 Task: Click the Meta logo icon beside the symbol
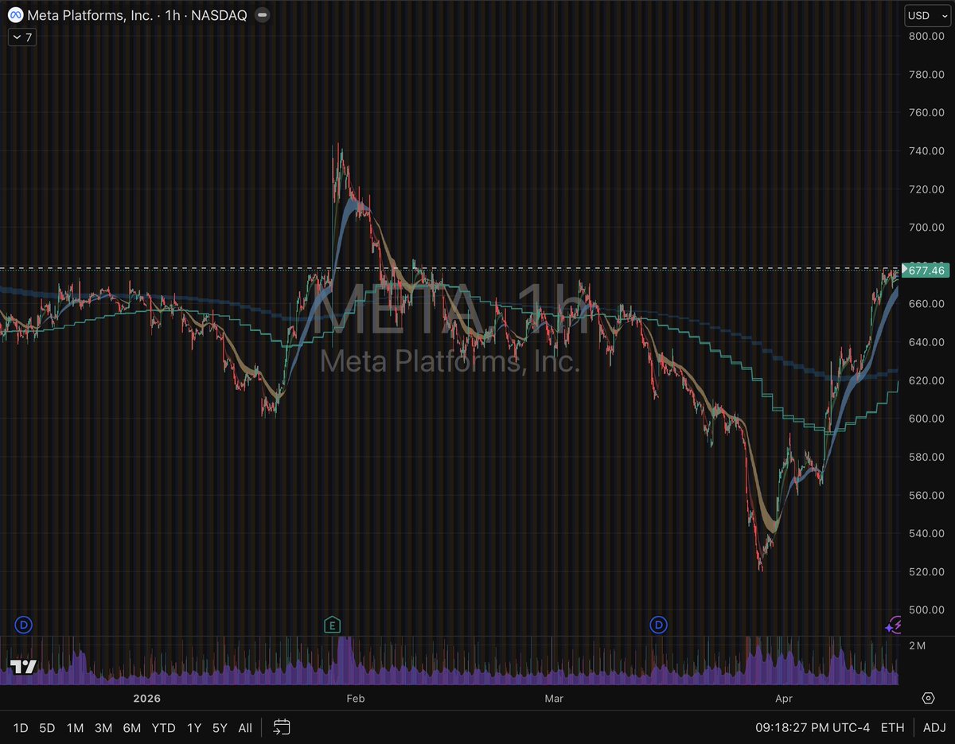[15, 14]
